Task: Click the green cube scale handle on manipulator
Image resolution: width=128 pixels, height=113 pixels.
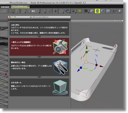Action: (x=86, y=52)
